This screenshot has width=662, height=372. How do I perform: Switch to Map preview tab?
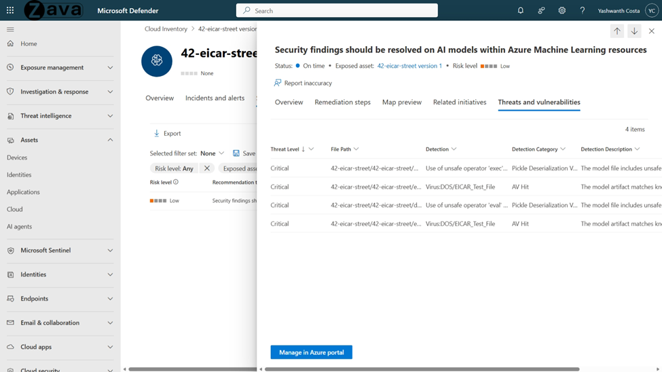pos(402,103)
